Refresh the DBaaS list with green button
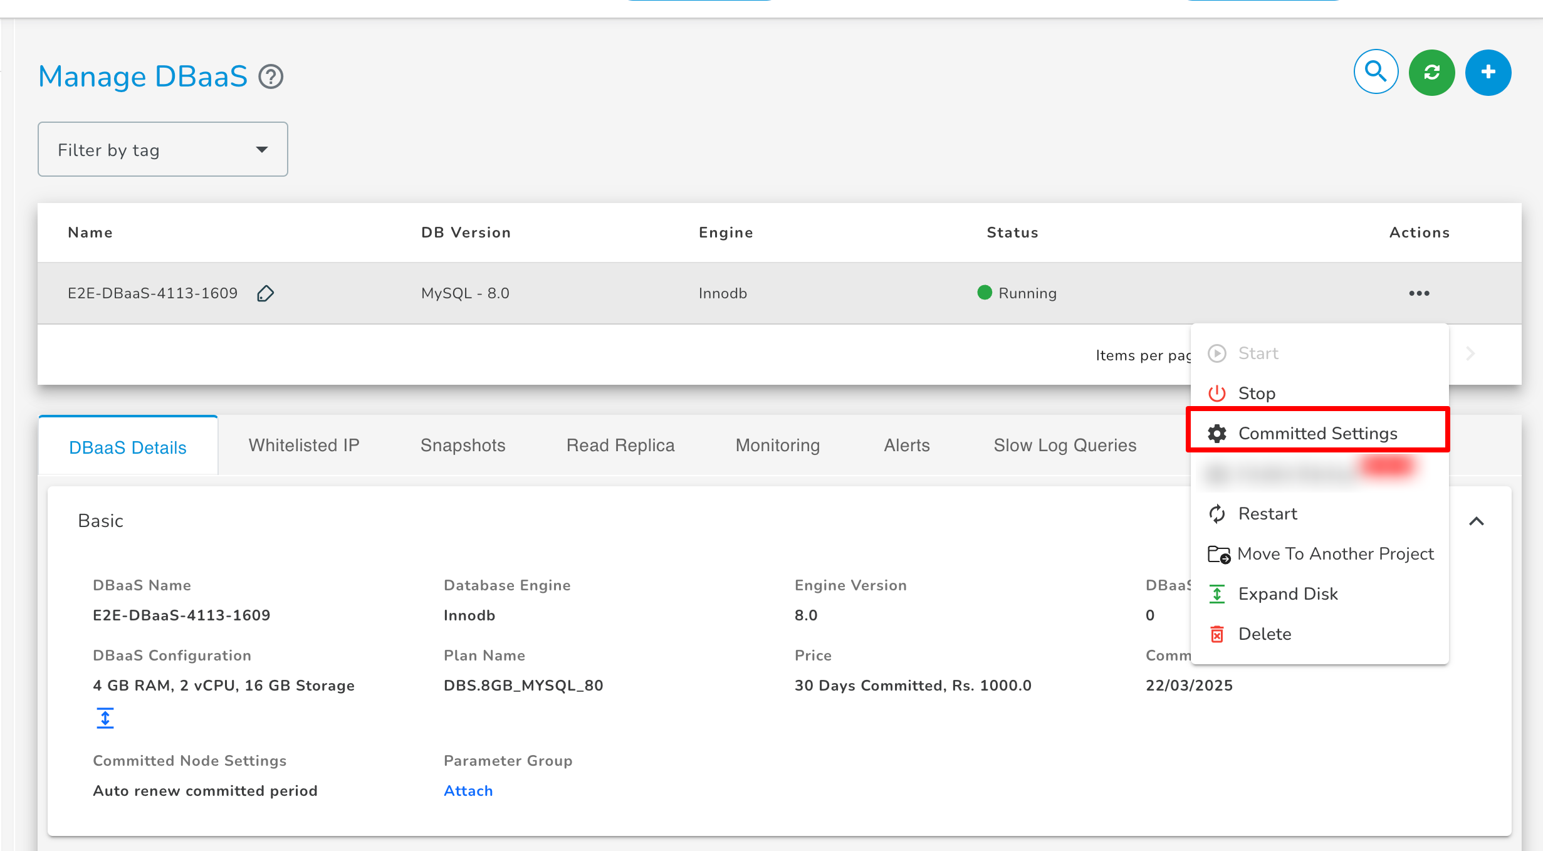Screen dimensions: 1543x851 pos(1432,73)
